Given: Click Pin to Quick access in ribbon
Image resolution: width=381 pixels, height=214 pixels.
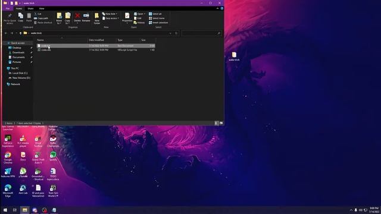Looking at the screenshot, I should click(10, 18).
